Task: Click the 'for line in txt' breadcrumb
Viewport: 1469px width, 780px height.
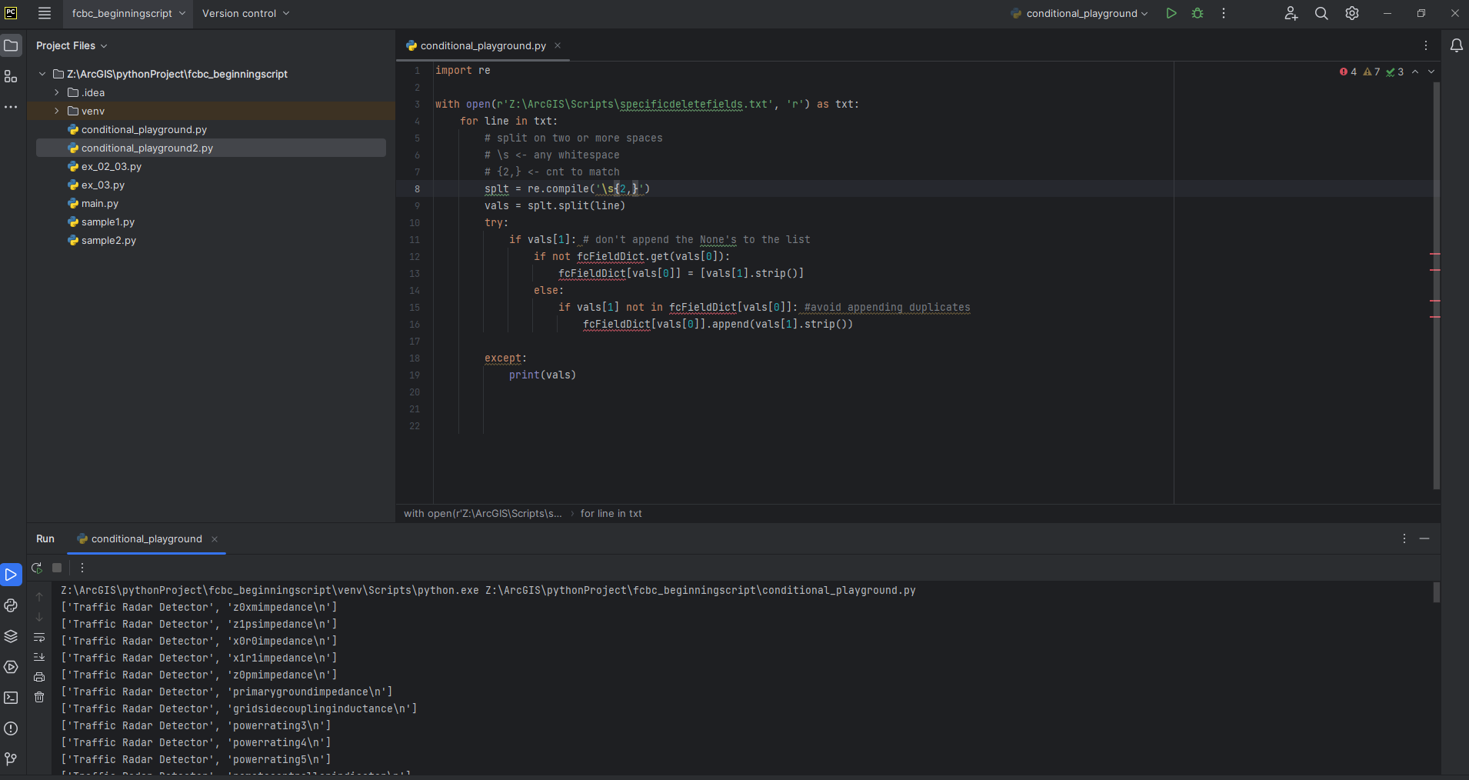Action: coord(611,513)
